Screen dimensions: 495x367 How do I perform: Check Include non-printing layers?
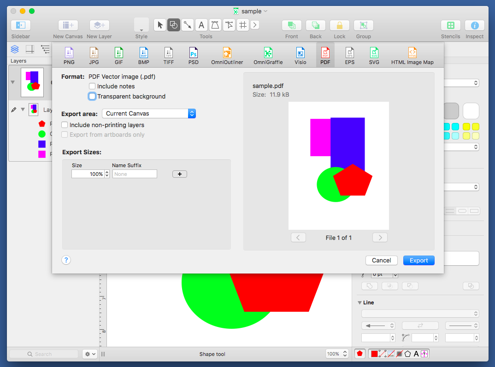point(65,125)
